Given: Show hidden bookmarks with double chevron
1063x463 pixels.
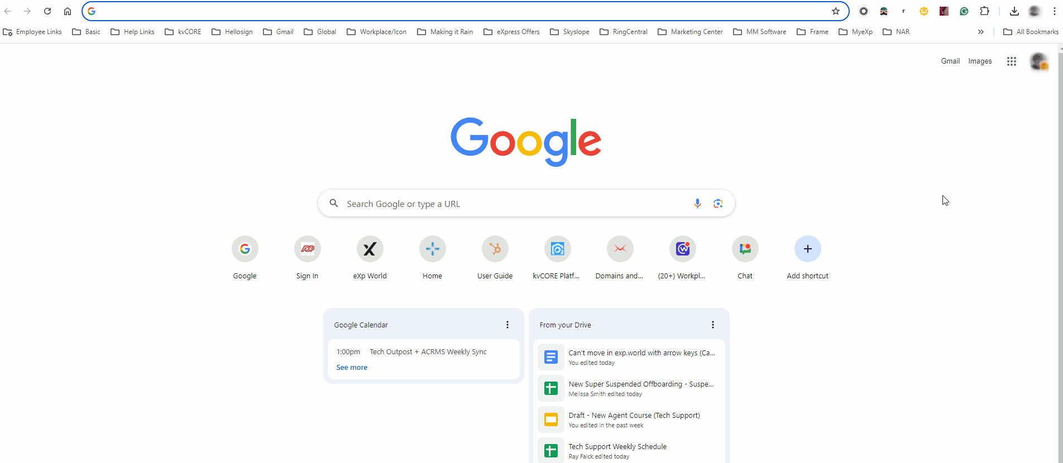Looking at the screenshot, I should point(981,32).
